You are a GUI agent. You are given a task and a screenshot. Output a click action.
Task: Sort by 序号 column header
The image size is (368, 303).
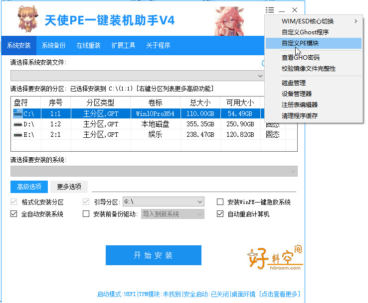[x=56, y=102]
